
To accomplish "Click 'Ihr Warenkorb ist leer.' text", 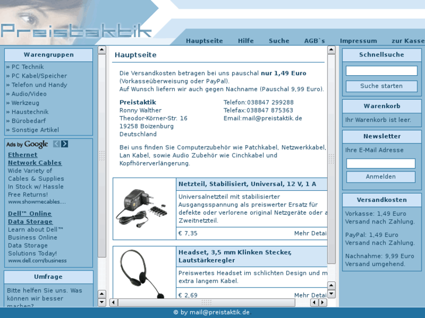I will click(x=378, y=120).
